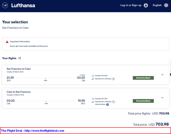This screenshot has height=134, width=171.
Task: Click departure time 03:20 CAI
Action: click(x=10, y=102)
